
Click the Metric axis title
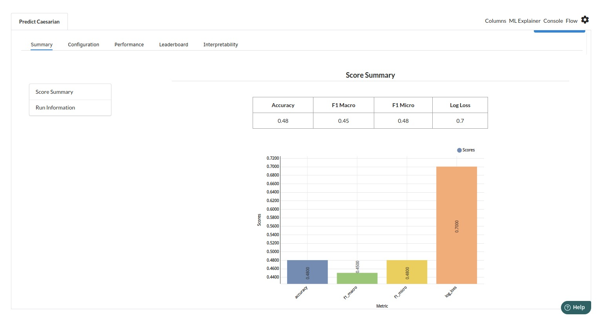382,306
